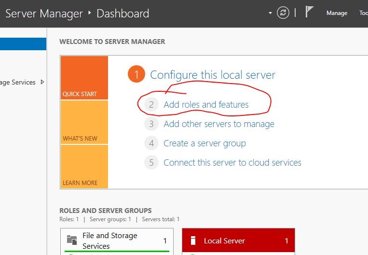Click the ROLES AND SERVER GROUPS heading
Screen dimensions: 368x255
pos(105,211)
